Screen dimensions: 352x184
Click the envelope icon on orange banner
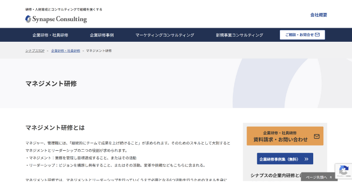click(317, 136)
